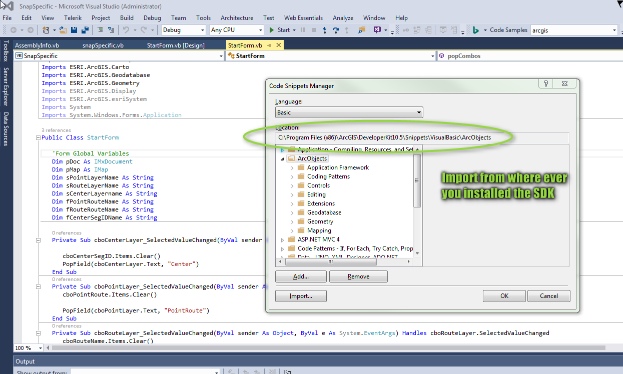Click the New Project toolbar icon

point(46,30)
